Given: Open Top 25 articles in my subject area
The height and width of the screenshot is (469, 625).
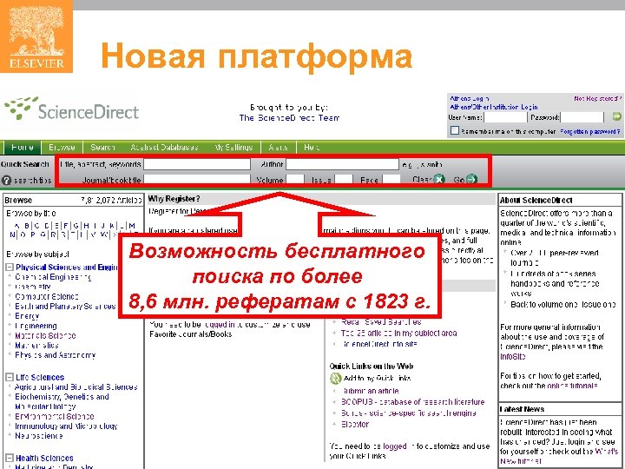Looking at the screenshot, I should [399, 333].
